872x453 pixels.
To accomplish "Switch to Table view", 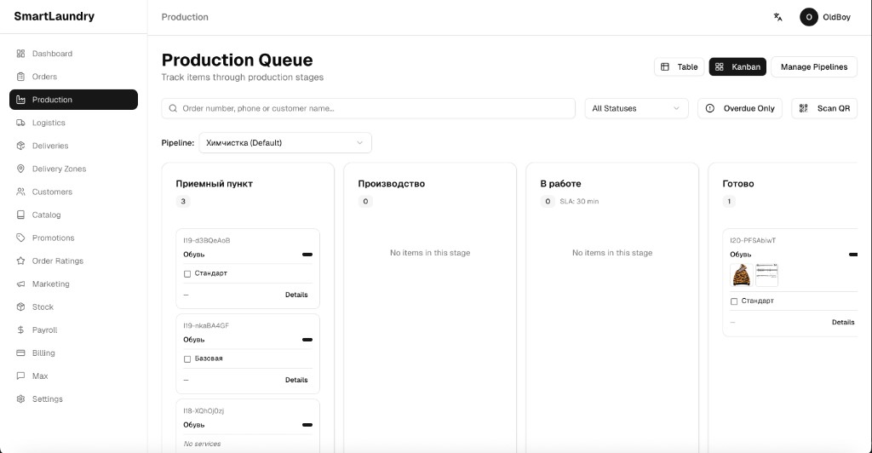I will pyautogui.click(x=679, y=66).
